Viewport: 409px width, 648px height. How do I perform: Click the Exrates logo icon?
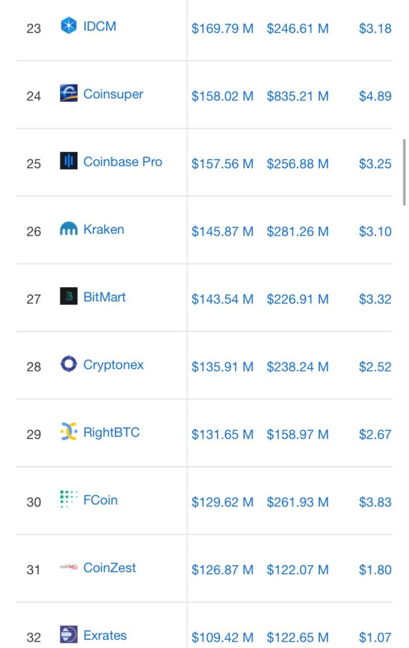[69, 635]
